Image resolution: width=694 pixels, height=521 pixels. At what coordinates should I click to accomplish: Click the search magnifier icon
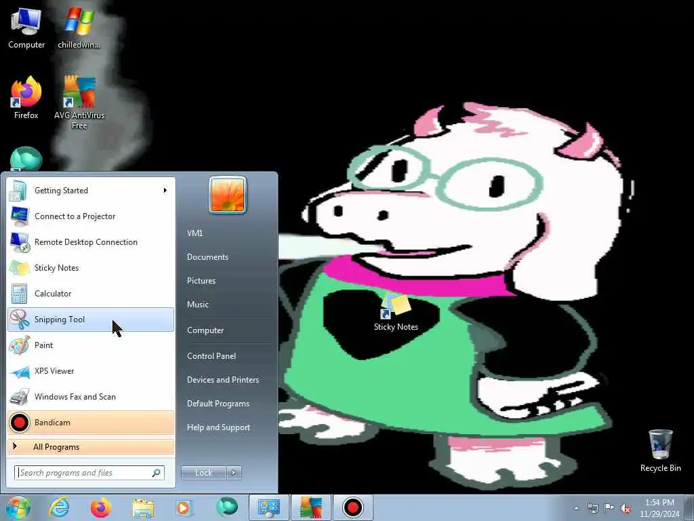pos(157,473)
